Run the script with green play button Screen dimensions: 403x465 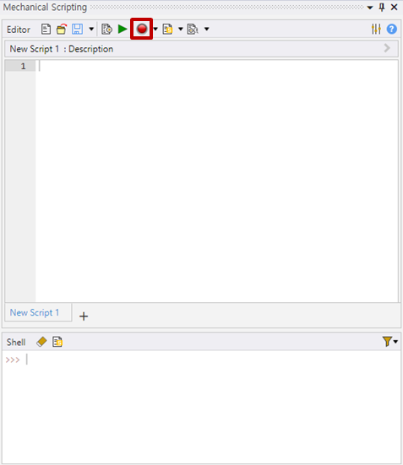(x=123, y=29)
